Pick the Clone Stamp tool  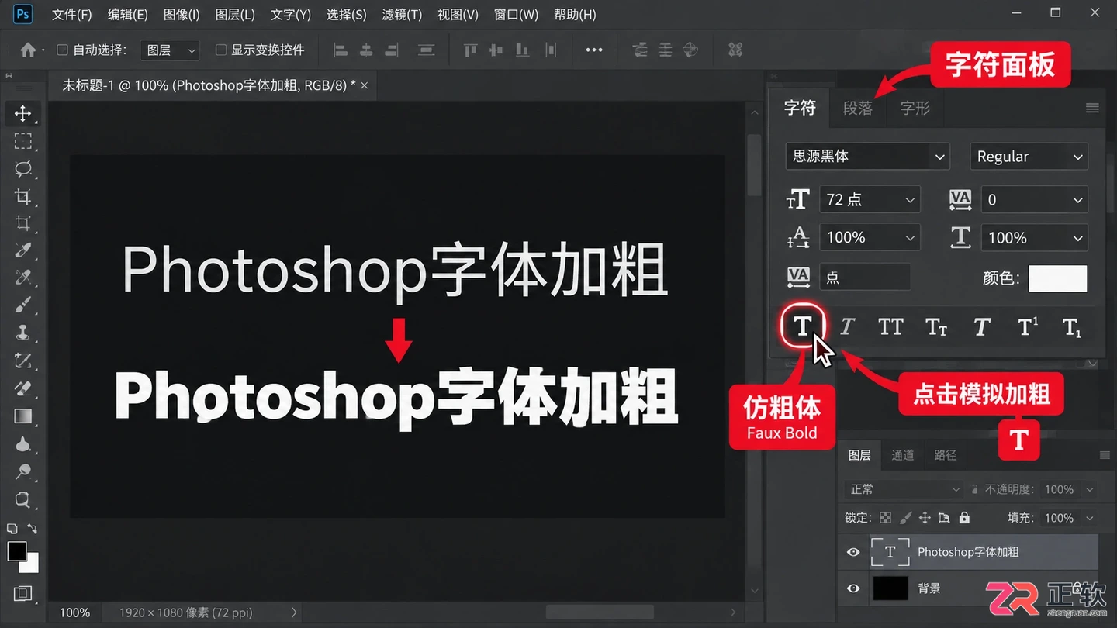click(x=22, y=333)
